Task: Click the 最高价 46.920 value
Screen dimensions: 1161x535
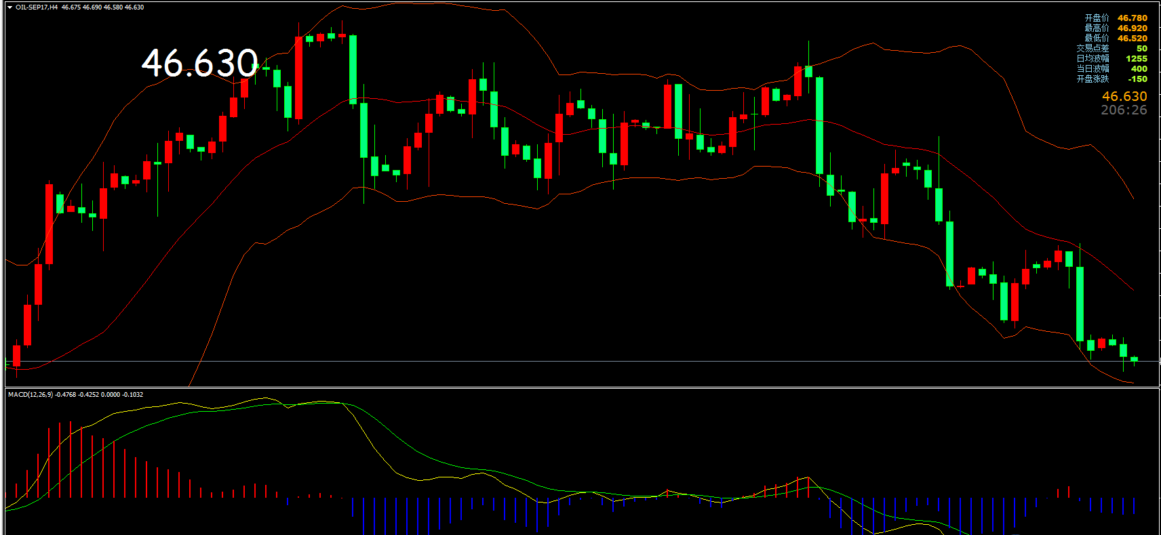Action: (x=1133, y=28)
